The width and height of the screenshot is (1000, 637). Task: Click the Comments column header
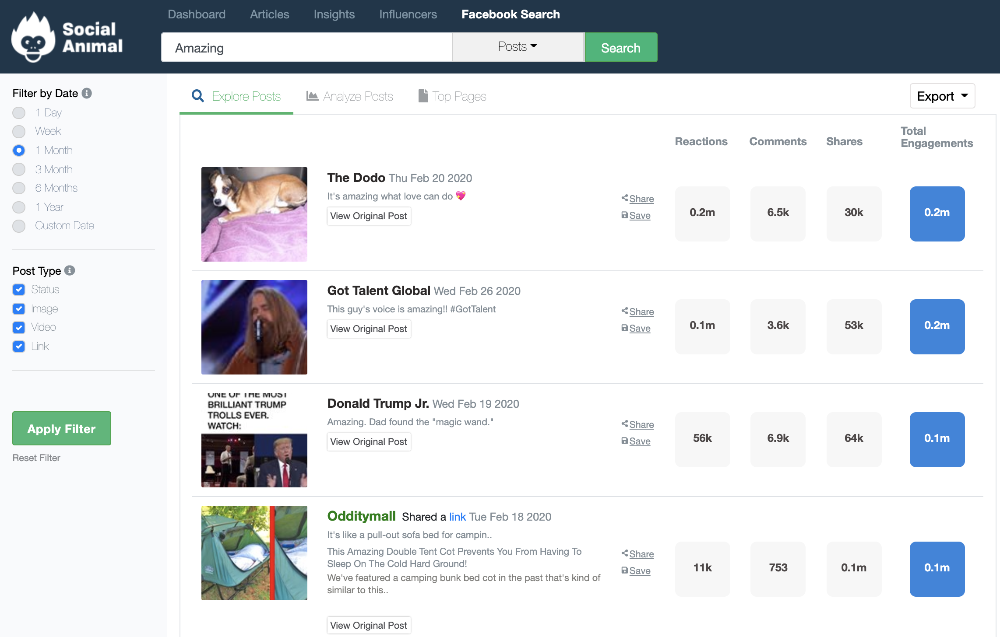tap(778, 141)
